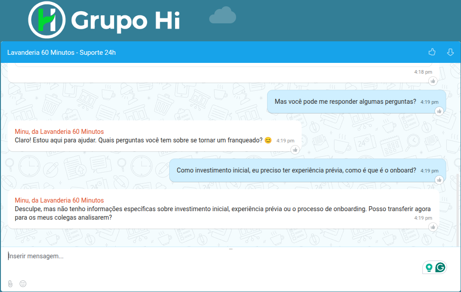
Task: Click the paperclip attachment icon
Action: pyautogui.click(x=10, y=284)
